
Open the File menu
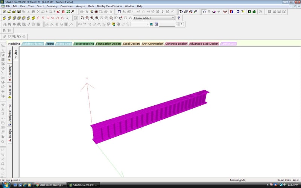pos(8,6)
